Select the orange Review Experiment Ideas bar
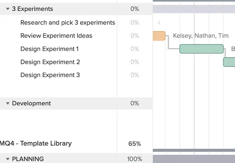The width and height of the screenshot is (235, 163). coord(159,36)
